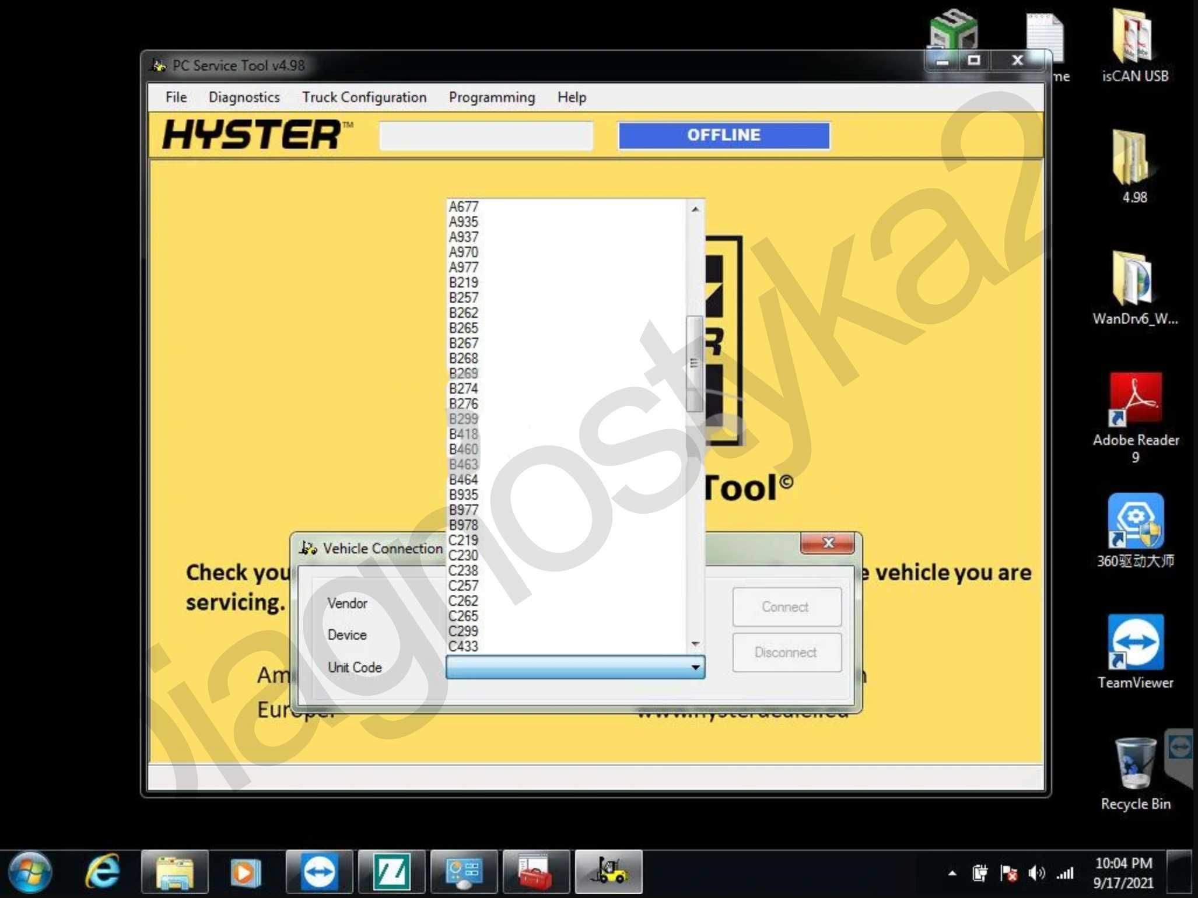Open the Diagnostics menu
The height and width of the screenshot is (898, 1198).
[x=243, y=96]
